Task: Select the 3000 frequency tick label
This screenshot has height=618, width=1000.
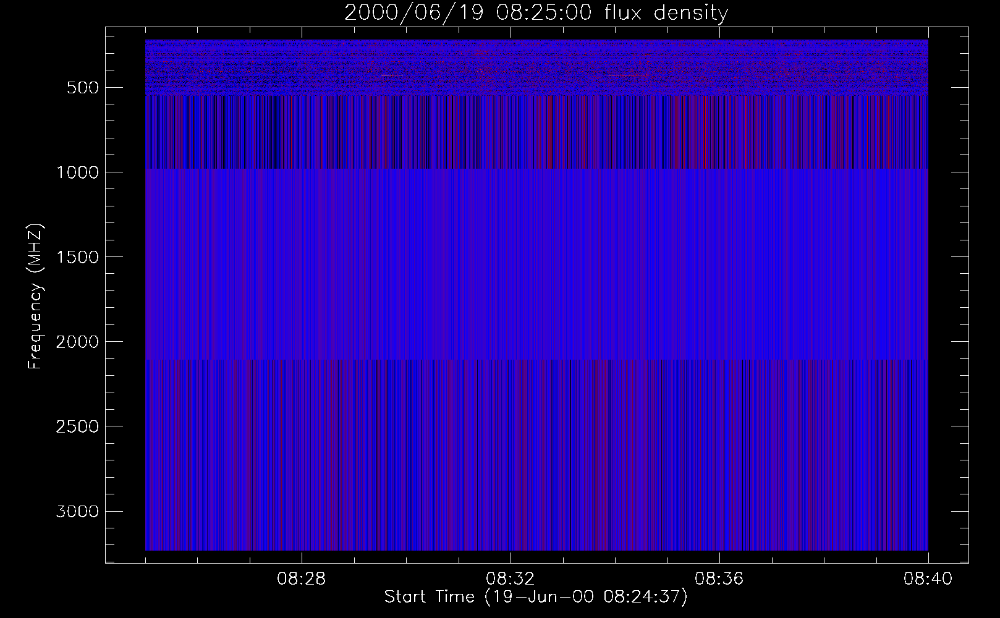Action: [77, 511]
